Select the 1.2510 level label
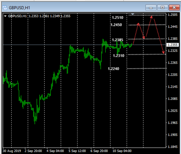Screen dimensions: 181x154 (118, 18)
